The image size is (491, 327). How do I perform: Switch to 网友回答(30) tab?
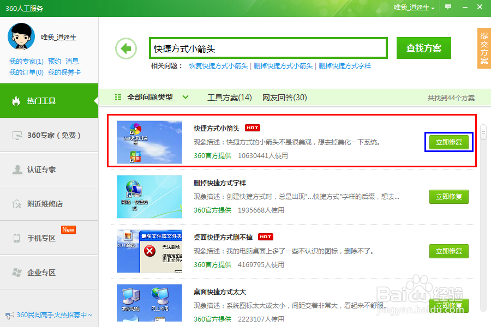pyautogui.click(x=285, y=98)
